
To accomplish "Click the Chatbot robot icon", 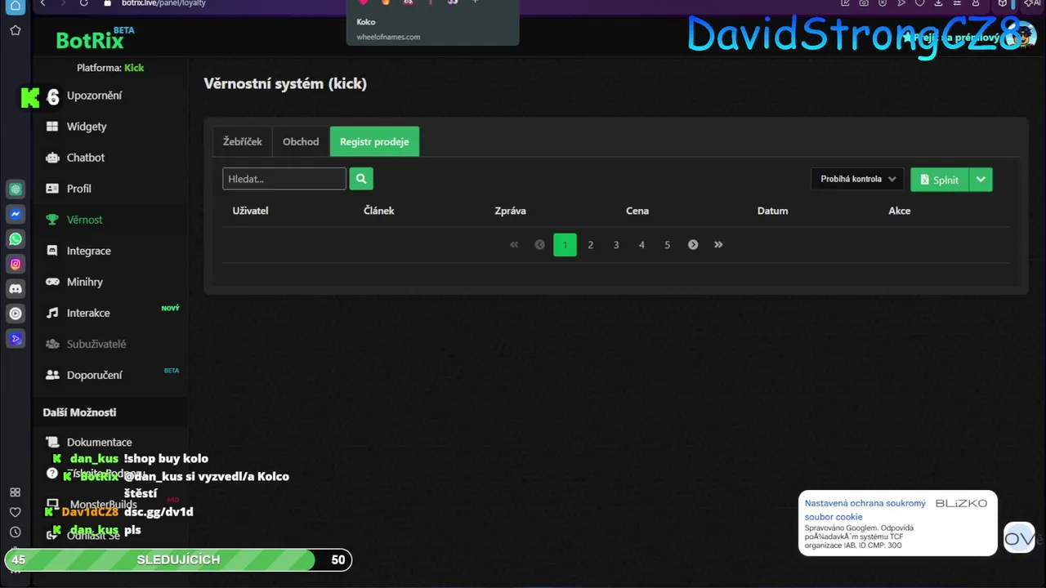I will (52, 158).
